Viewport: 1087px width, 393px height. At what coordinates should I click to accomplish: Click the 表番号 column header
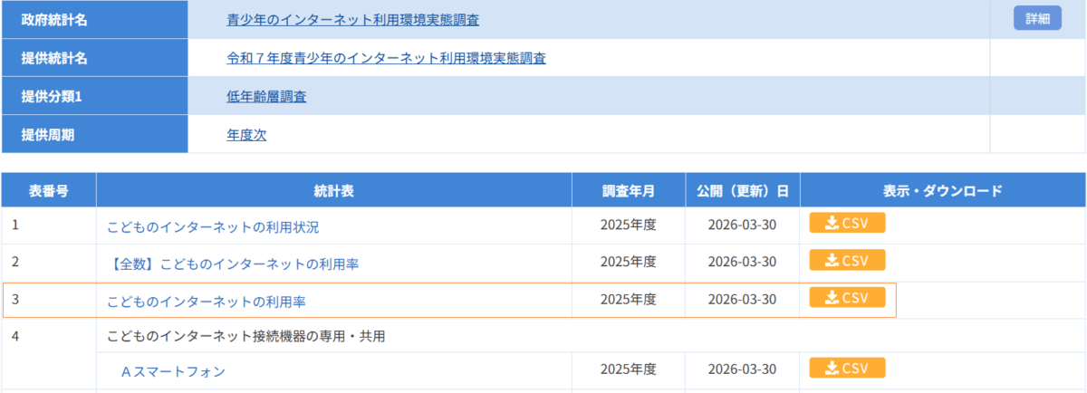click(x=49, y=190)
